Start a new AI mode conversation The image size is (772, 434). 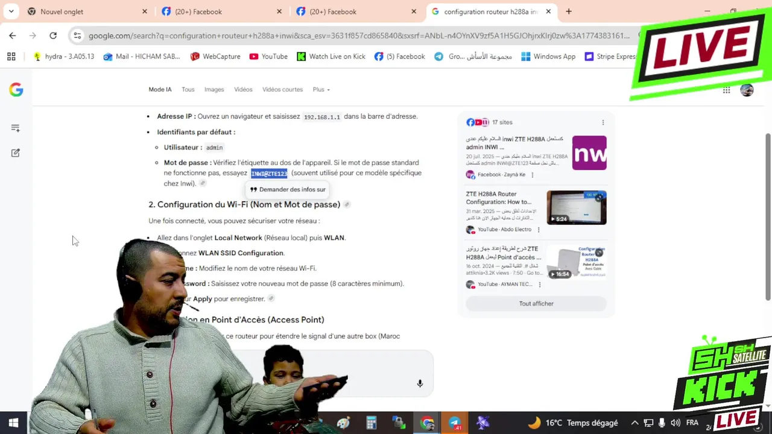point(16,153)
